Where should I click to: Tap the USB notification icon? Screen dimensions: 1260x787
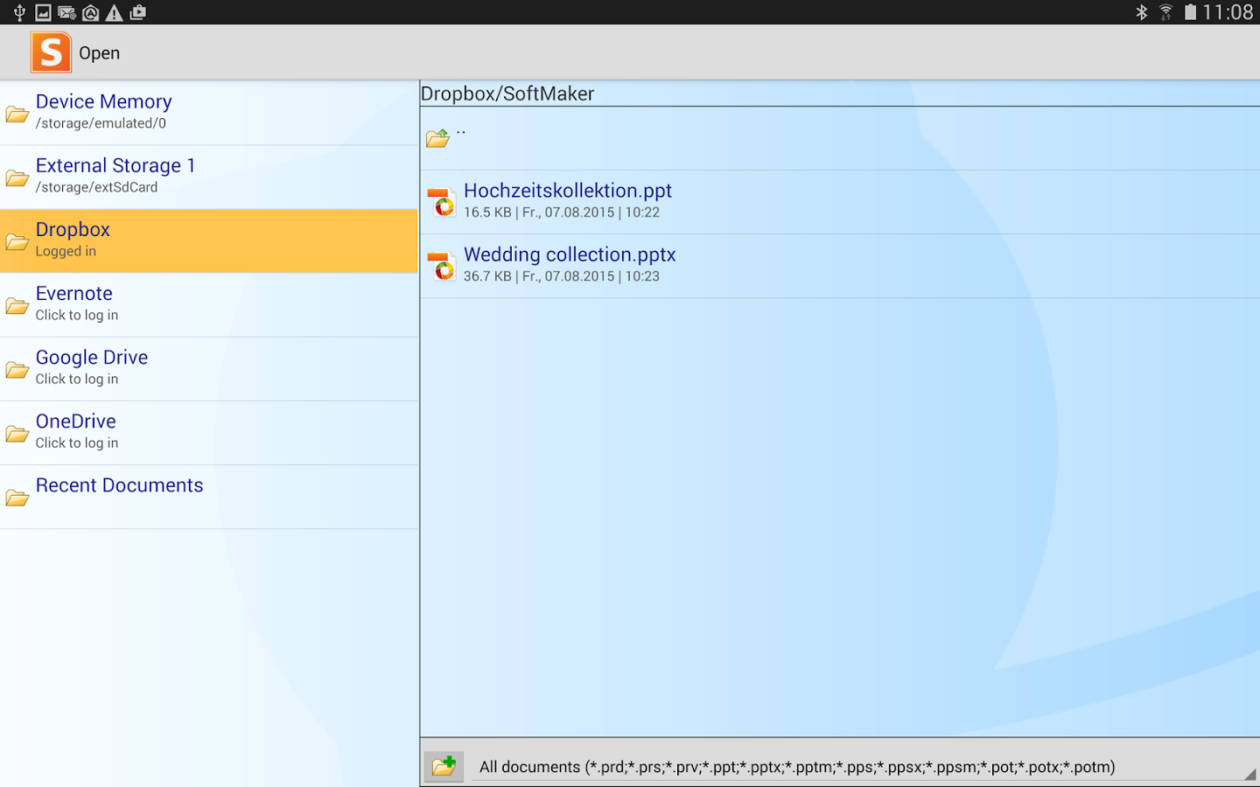pos(19,12)
